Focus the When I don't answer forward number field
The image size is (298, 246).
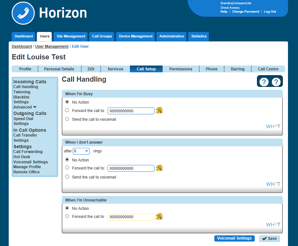click(x=131, y=169)
